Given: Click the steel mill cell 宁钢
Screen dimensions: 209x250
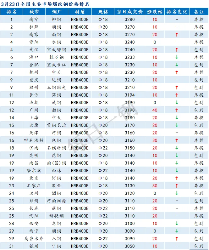Looking at the screenshot, I should pyautogui.click(x=57, y=246).
